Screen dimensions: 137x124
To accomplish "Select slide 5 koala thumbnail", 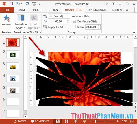I will pos(13,90).
